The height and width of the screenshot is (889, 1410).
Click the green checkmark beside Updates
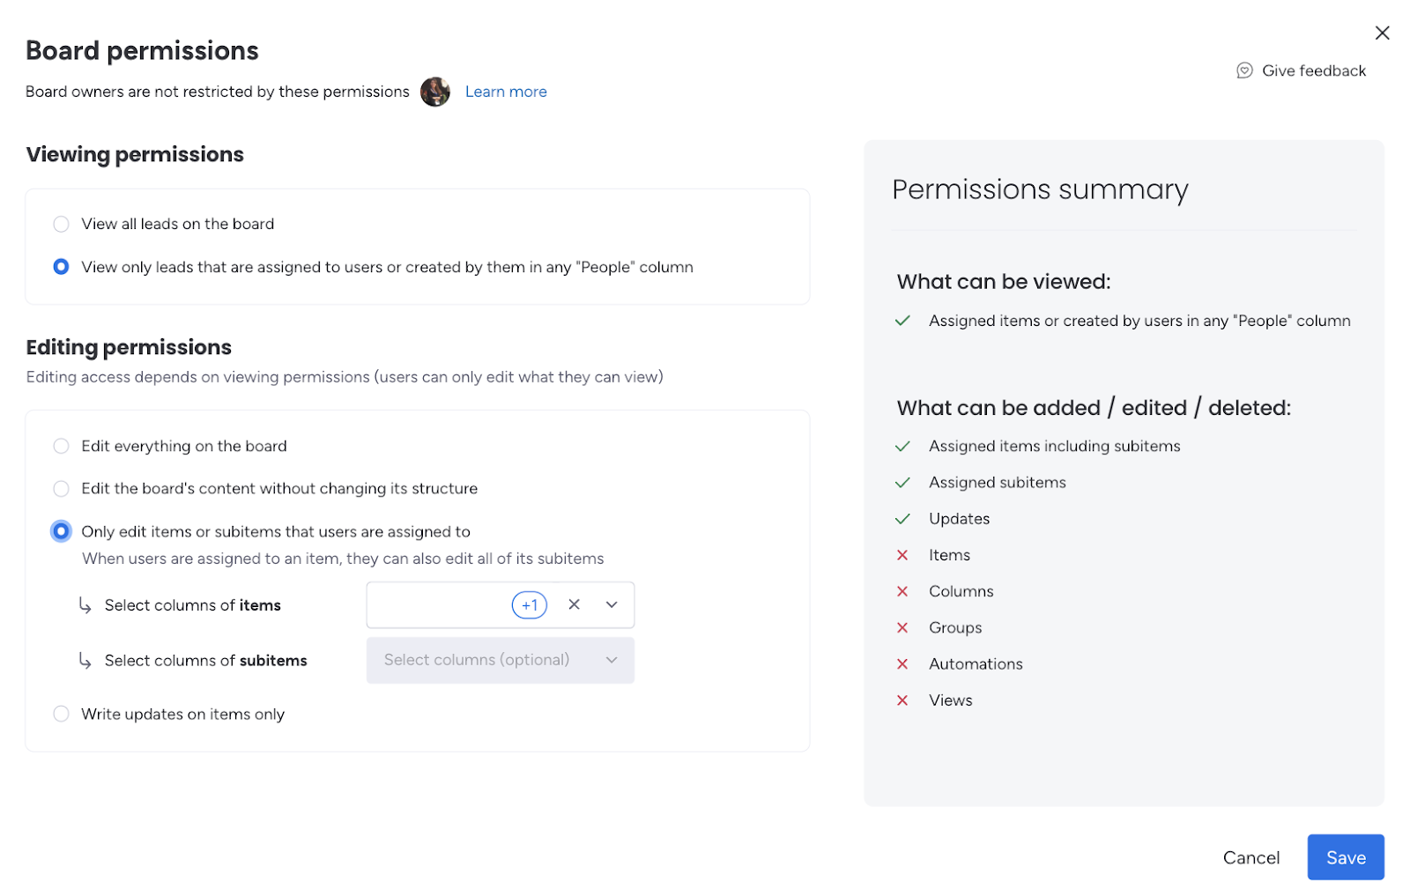coord(902,519)
